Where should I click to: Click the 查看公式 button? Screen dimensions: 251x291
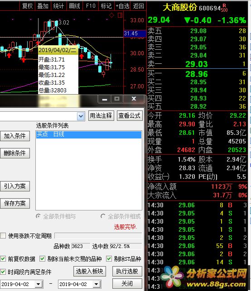point(130,115)
